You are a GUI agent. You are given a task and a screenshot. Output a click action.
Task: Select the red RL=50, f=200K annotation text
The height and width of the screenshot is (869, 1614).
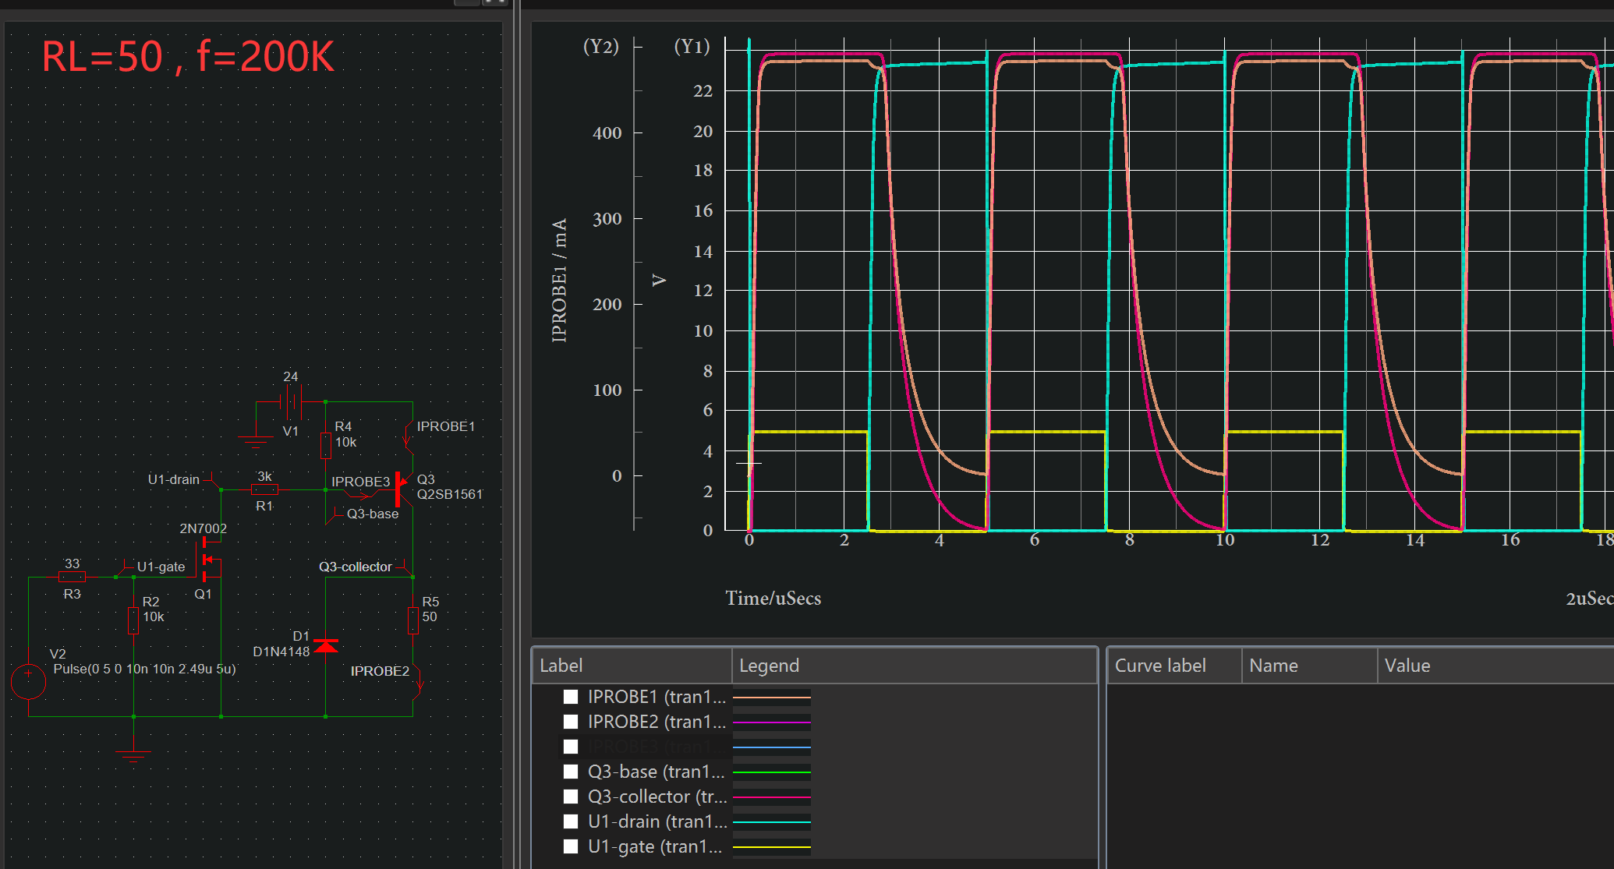(x=188, y=57)
